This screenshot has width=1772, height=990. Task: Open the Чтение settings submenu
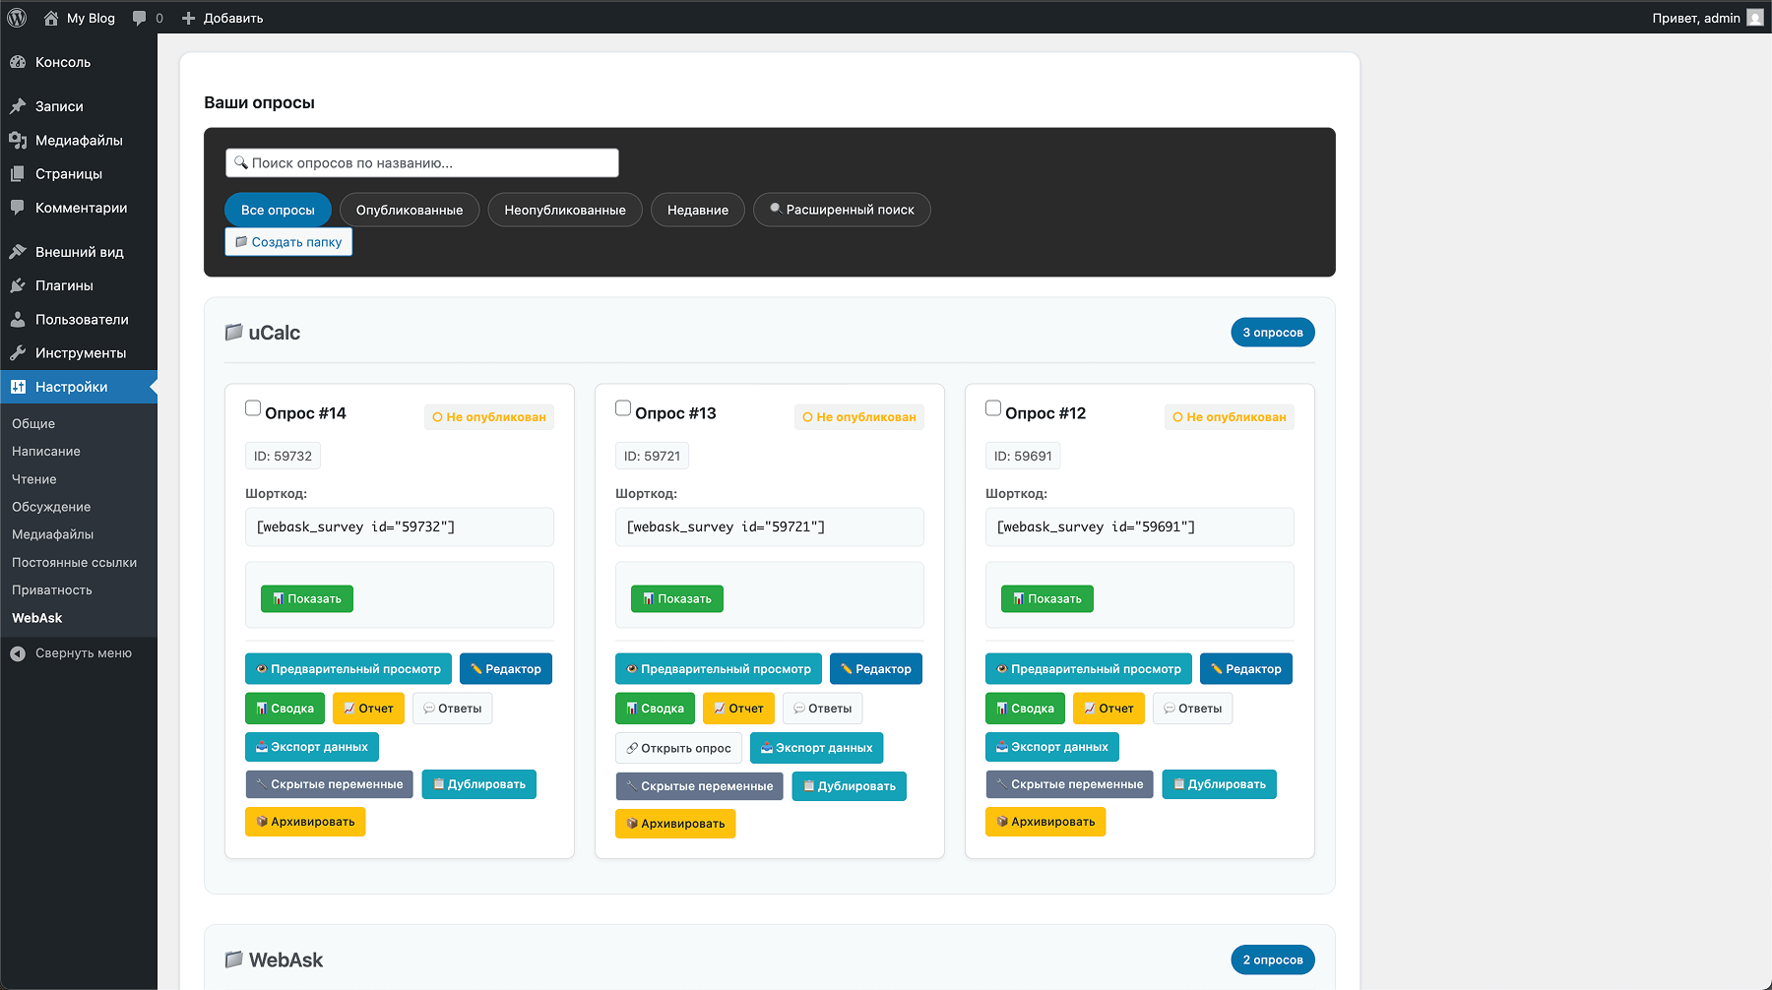pos(34,479)
